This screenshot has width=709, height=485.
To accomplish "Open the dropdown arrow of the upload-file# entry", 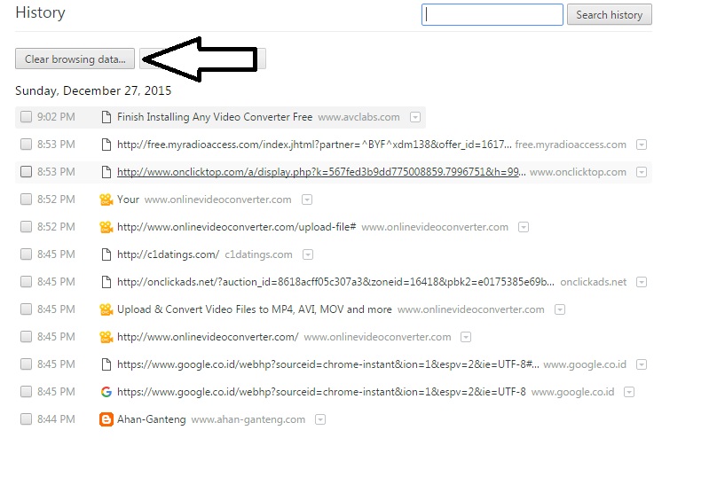I will (524, 227).
